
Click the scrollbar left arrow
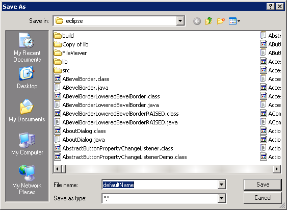pos(58,169)
